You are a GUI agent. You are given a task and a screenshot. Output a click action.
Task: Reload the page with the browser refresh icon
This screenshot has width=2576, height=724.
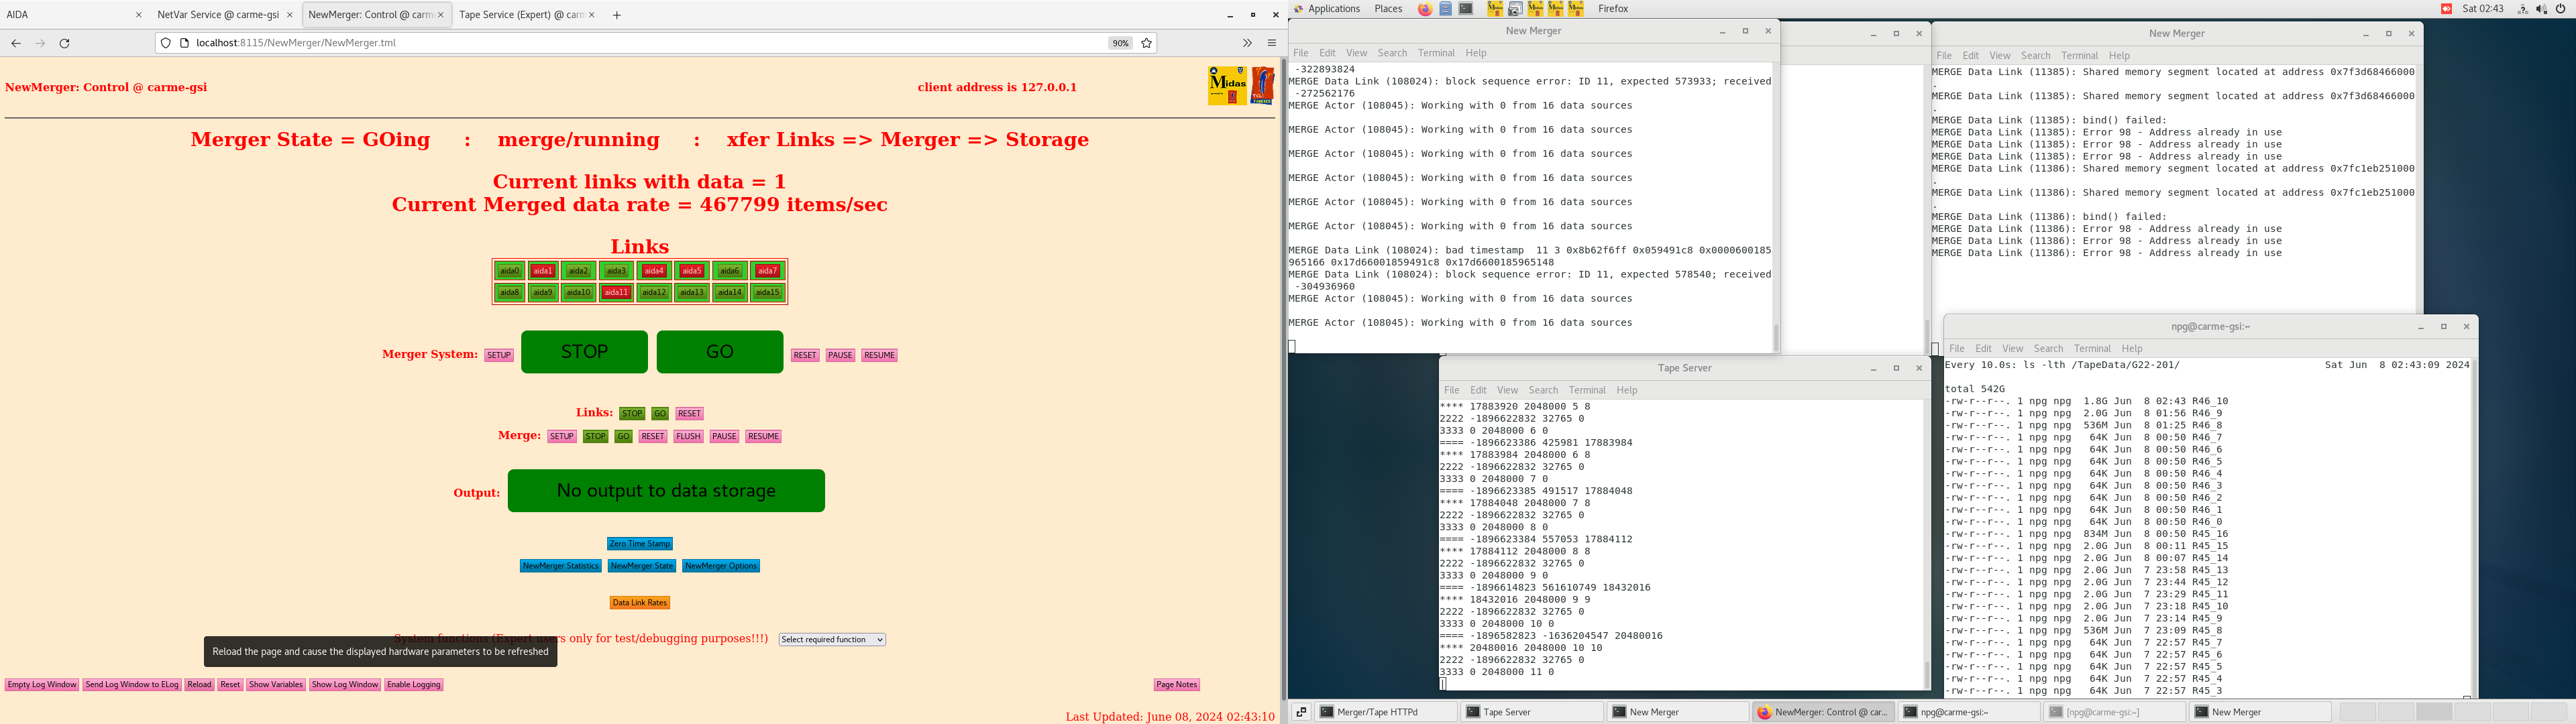(x=65, y=43)
